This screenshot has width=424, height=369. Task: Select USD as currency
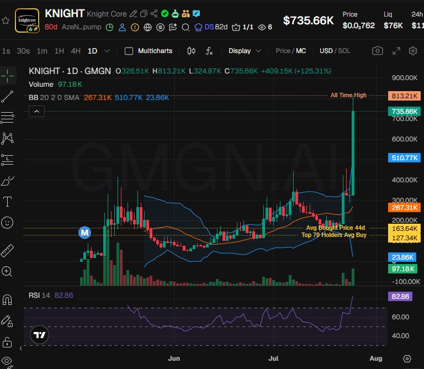pyautogui.click(x=326, y=51)
